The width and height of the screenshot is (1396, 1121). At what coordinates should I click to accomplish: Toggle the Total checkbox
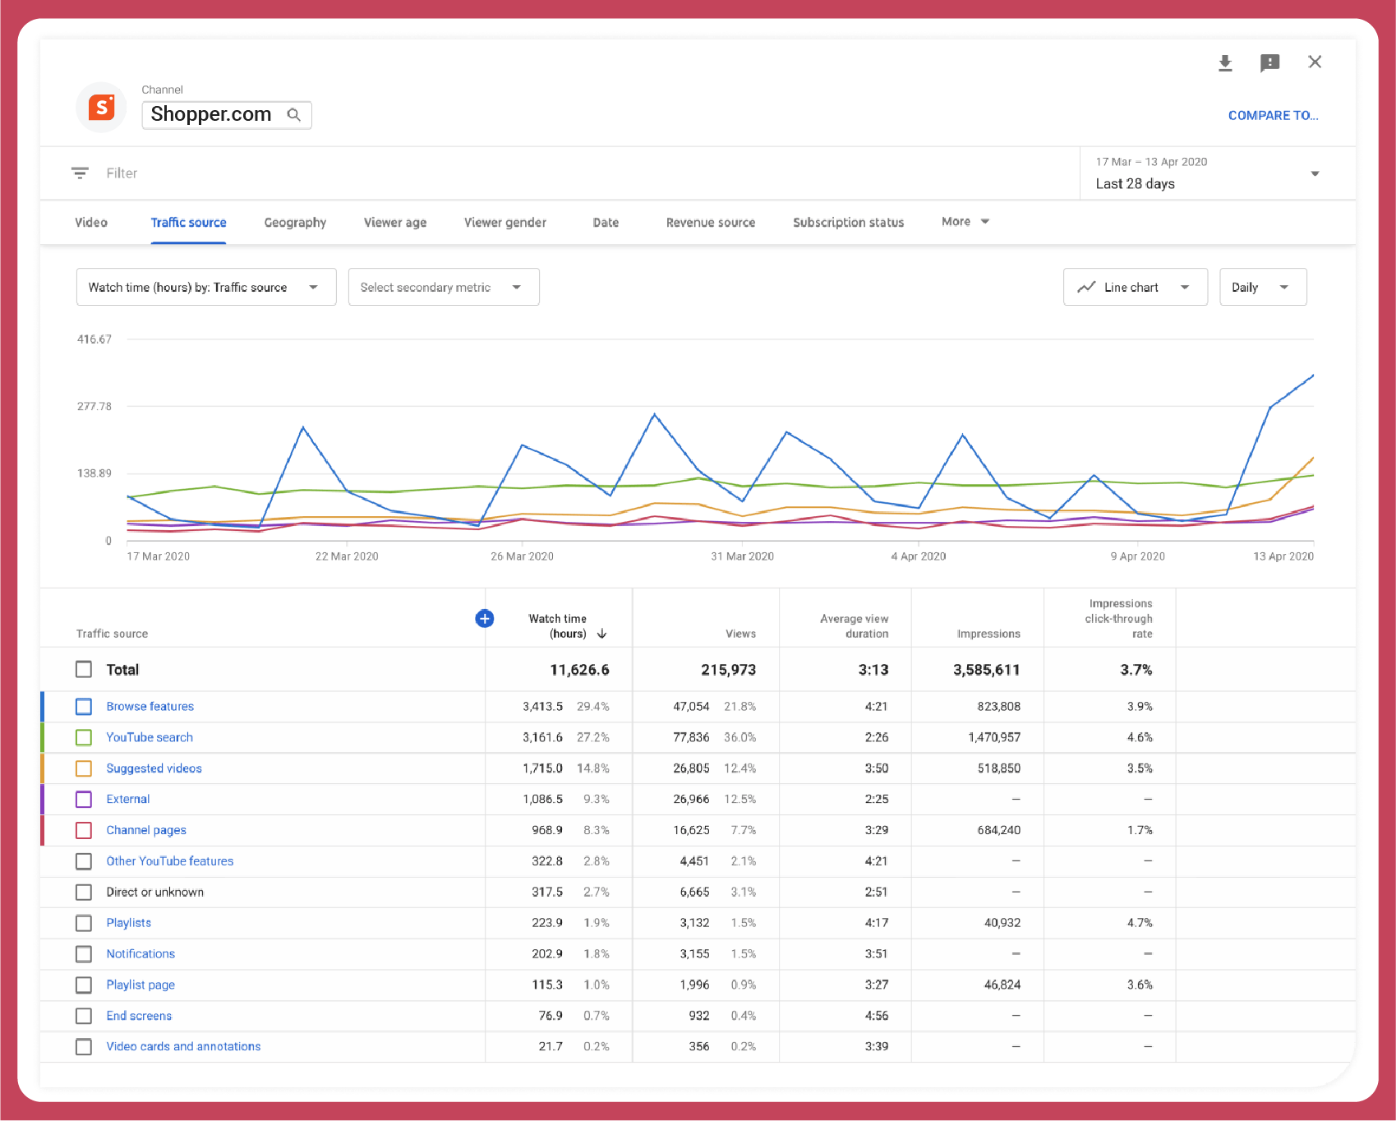point(84,669)
